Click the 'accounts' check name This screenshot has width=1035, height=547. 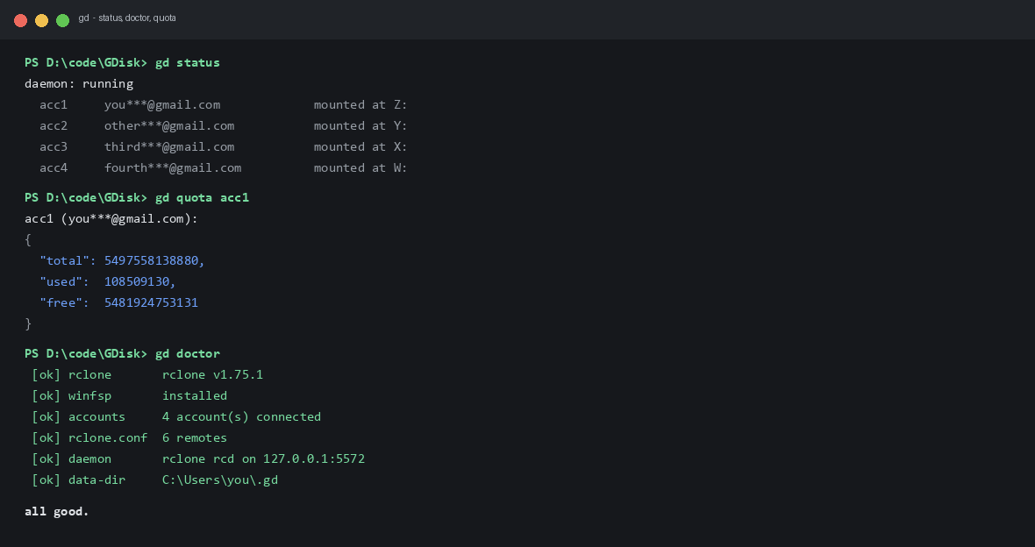(97, 417)
